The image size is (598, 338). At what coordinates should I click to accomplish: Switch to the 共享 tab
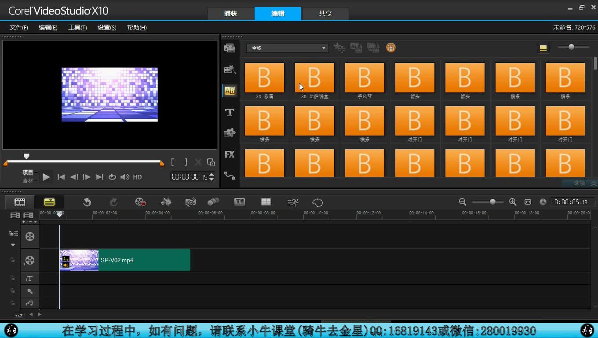pos(325,14)
